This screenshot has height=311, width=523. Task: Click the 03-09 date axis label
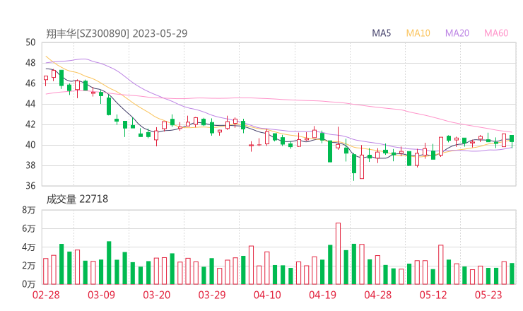101,295
